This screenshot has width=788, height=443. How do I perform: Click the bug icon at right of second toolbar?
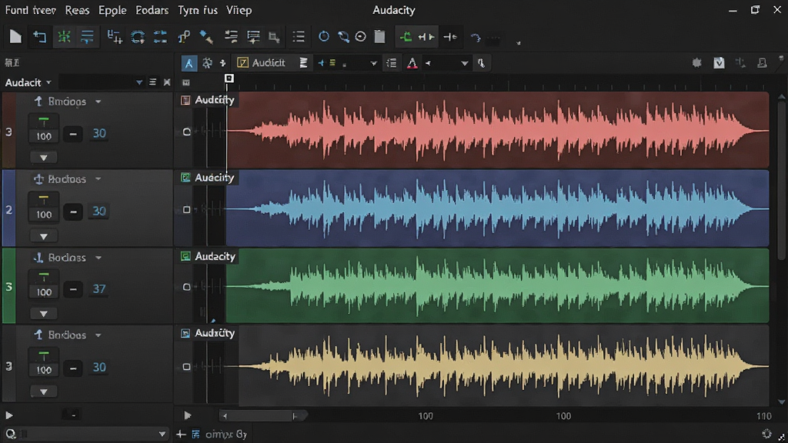click(x=696, y=63)
